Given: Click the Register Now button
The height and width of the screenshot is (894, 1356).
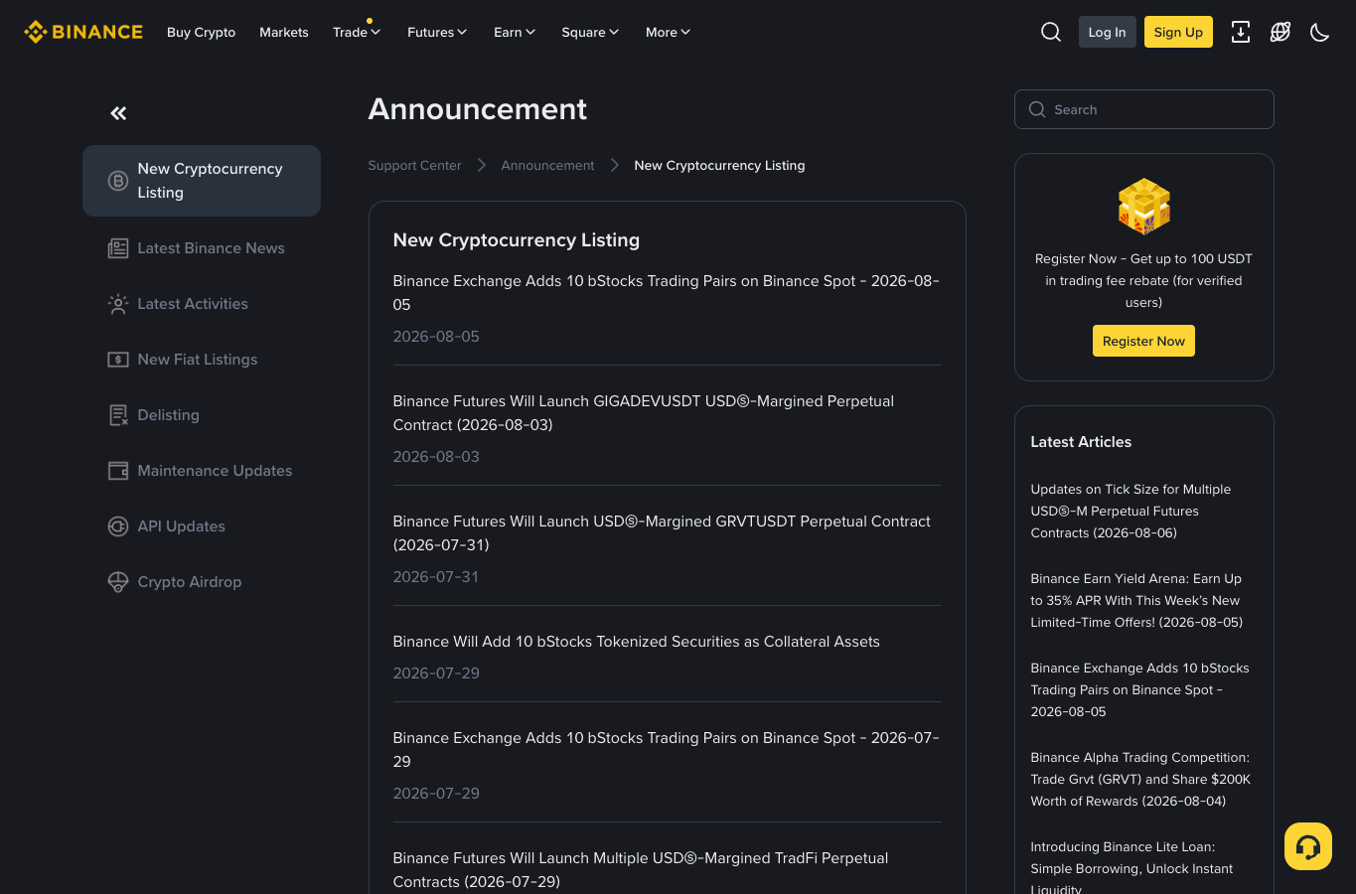Looking at the screenshot, I should pyautogui.click(x=1143, y=341).
